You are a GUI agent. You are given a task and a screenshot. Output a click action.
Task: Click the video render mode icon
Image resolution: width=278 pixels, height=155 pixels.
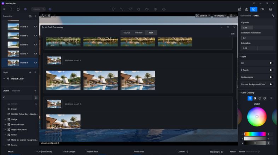[x=262, y=9]
